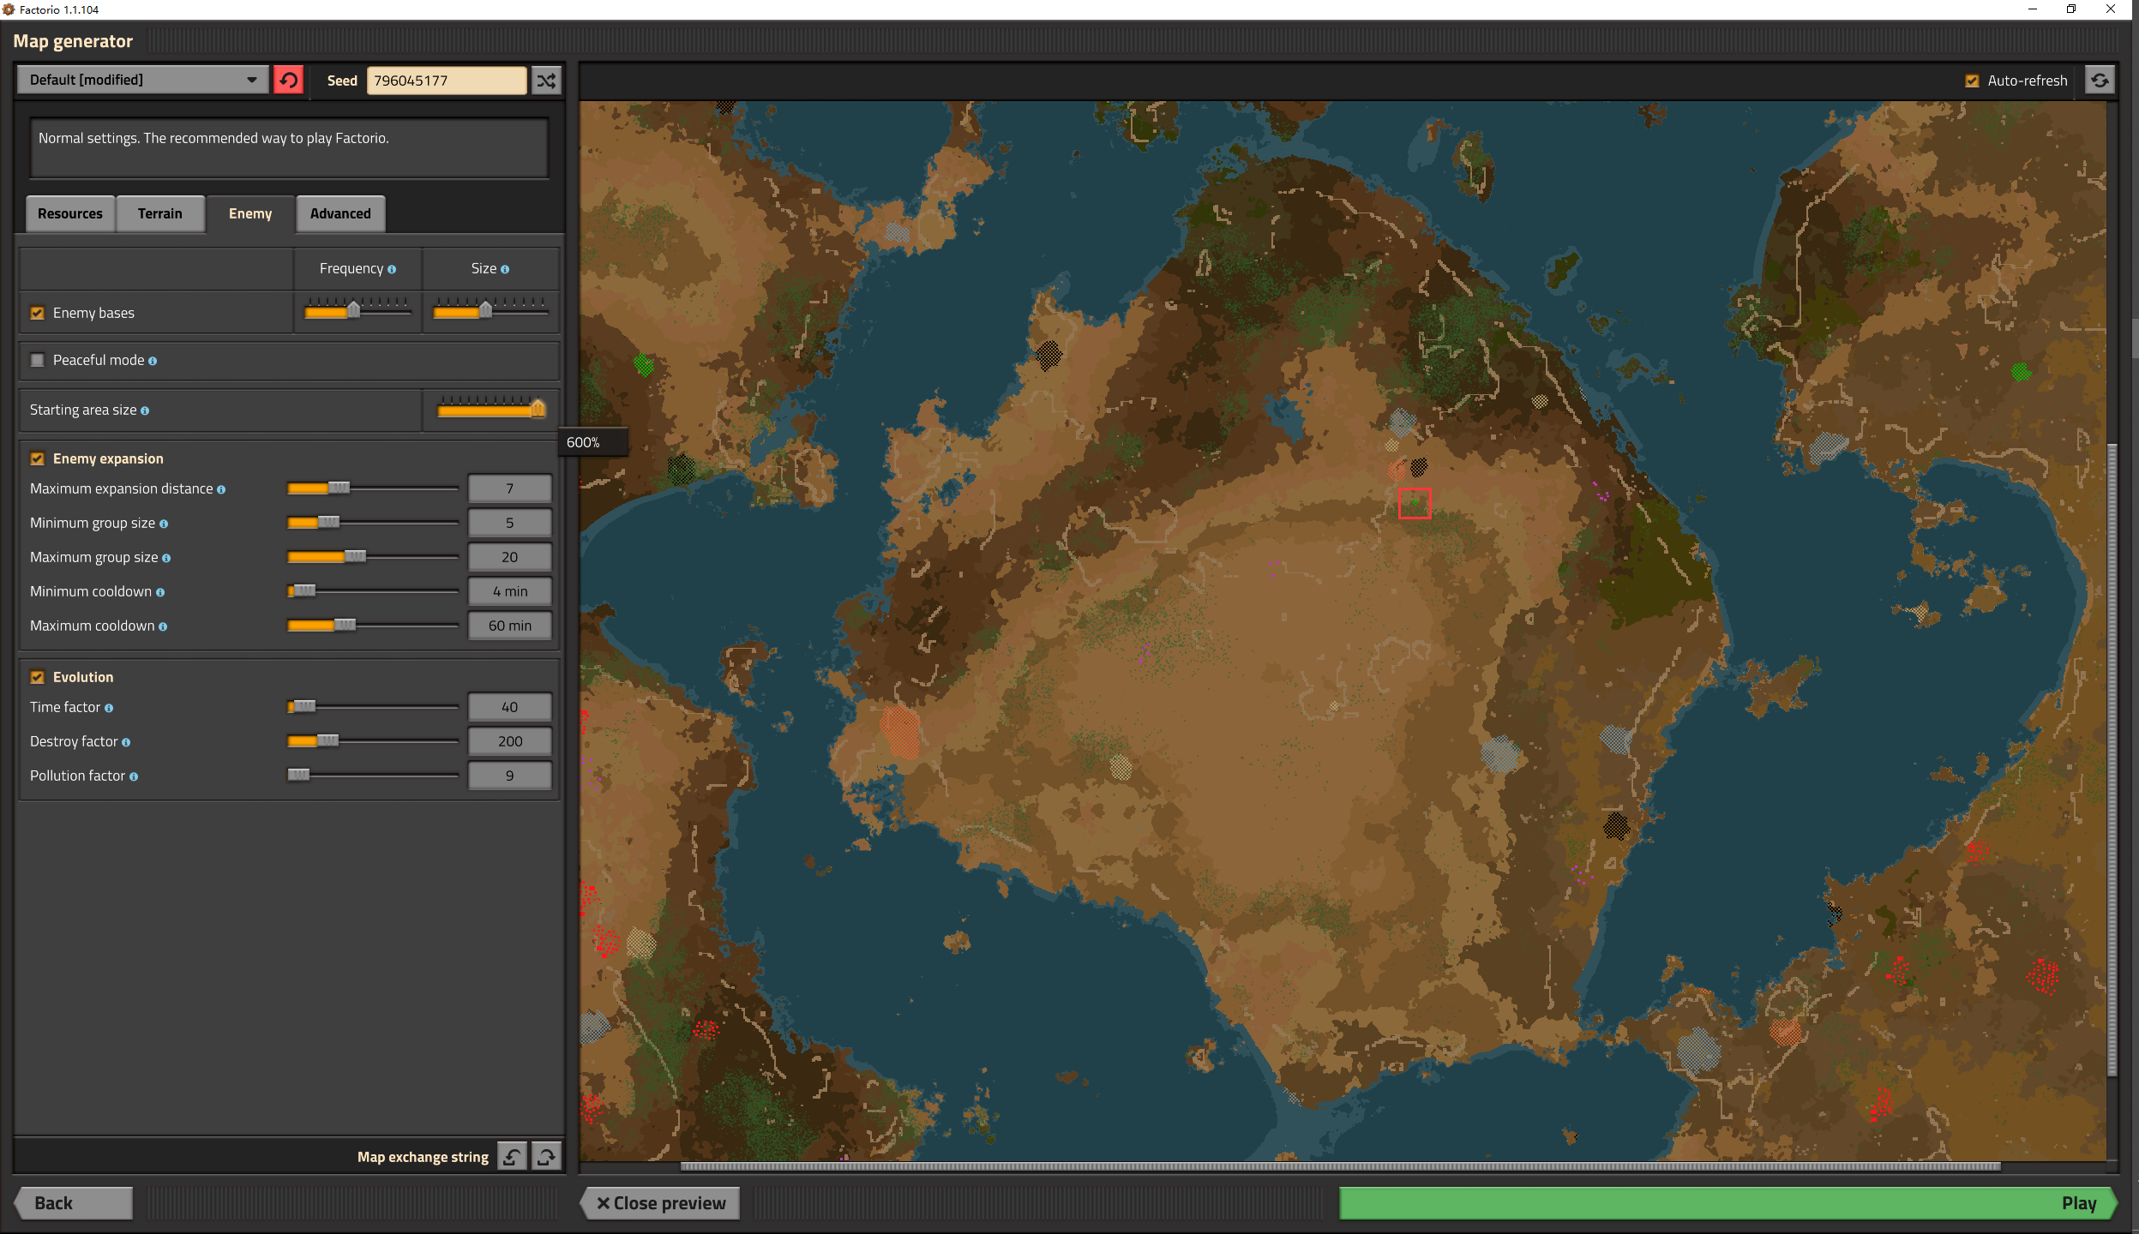
Task: Adjust the Minimum cooldown slider
Action: tap(373, 591)
